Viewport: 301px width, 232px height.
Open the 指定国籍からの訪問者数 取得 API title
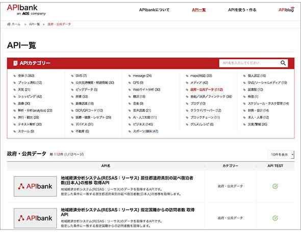pos(128,212)
